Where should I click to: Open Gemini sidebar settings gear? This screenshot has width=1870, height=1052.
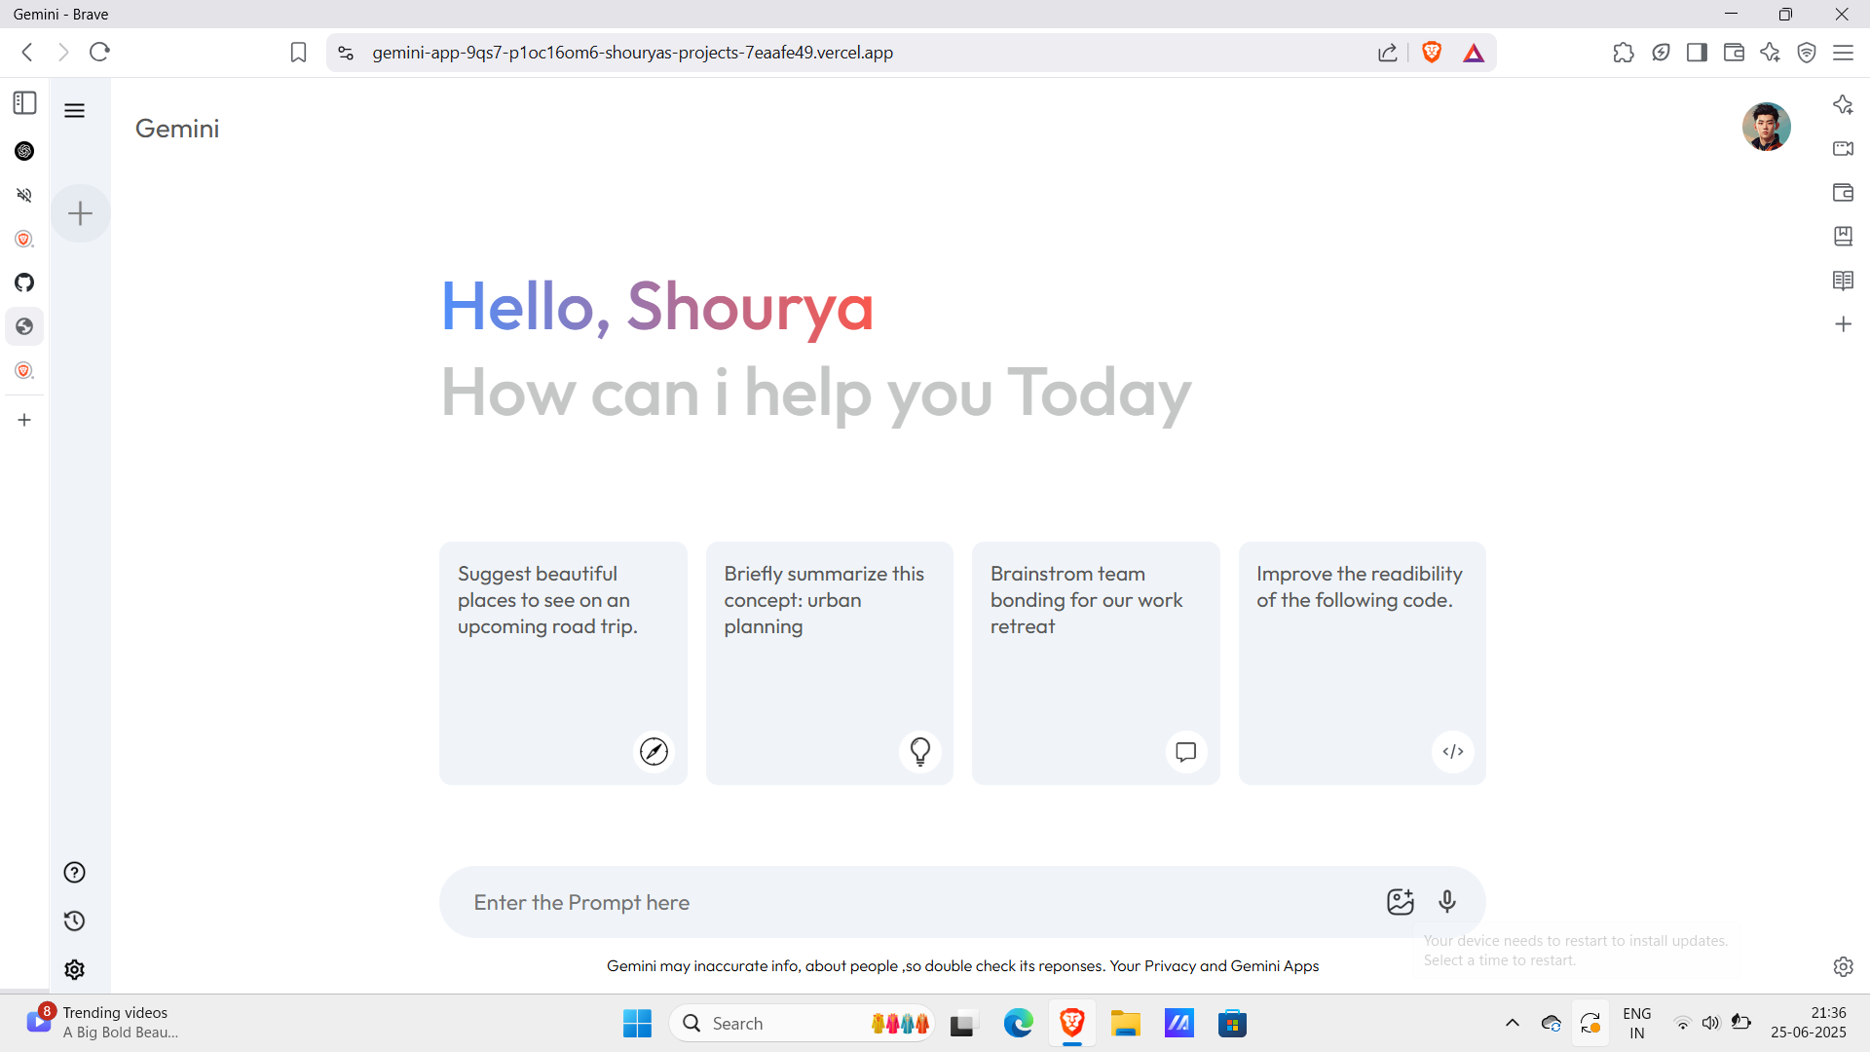pyautogui.click(x=74, y=969)
